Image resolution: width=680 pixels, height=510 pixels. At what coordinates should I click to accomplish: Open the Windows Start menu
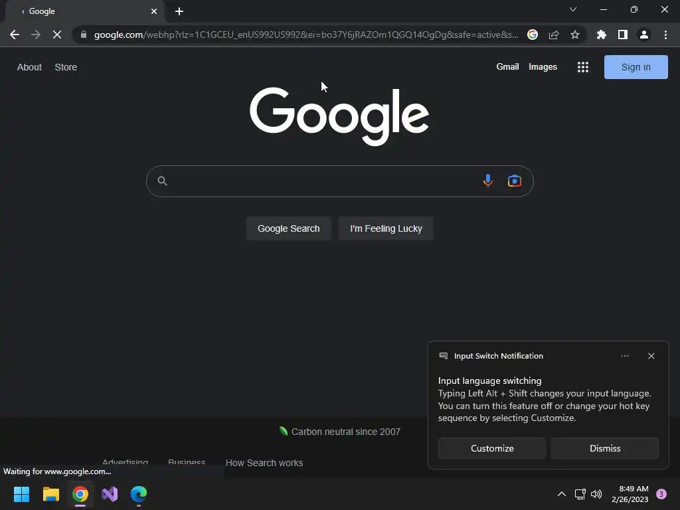coord(21,494)
